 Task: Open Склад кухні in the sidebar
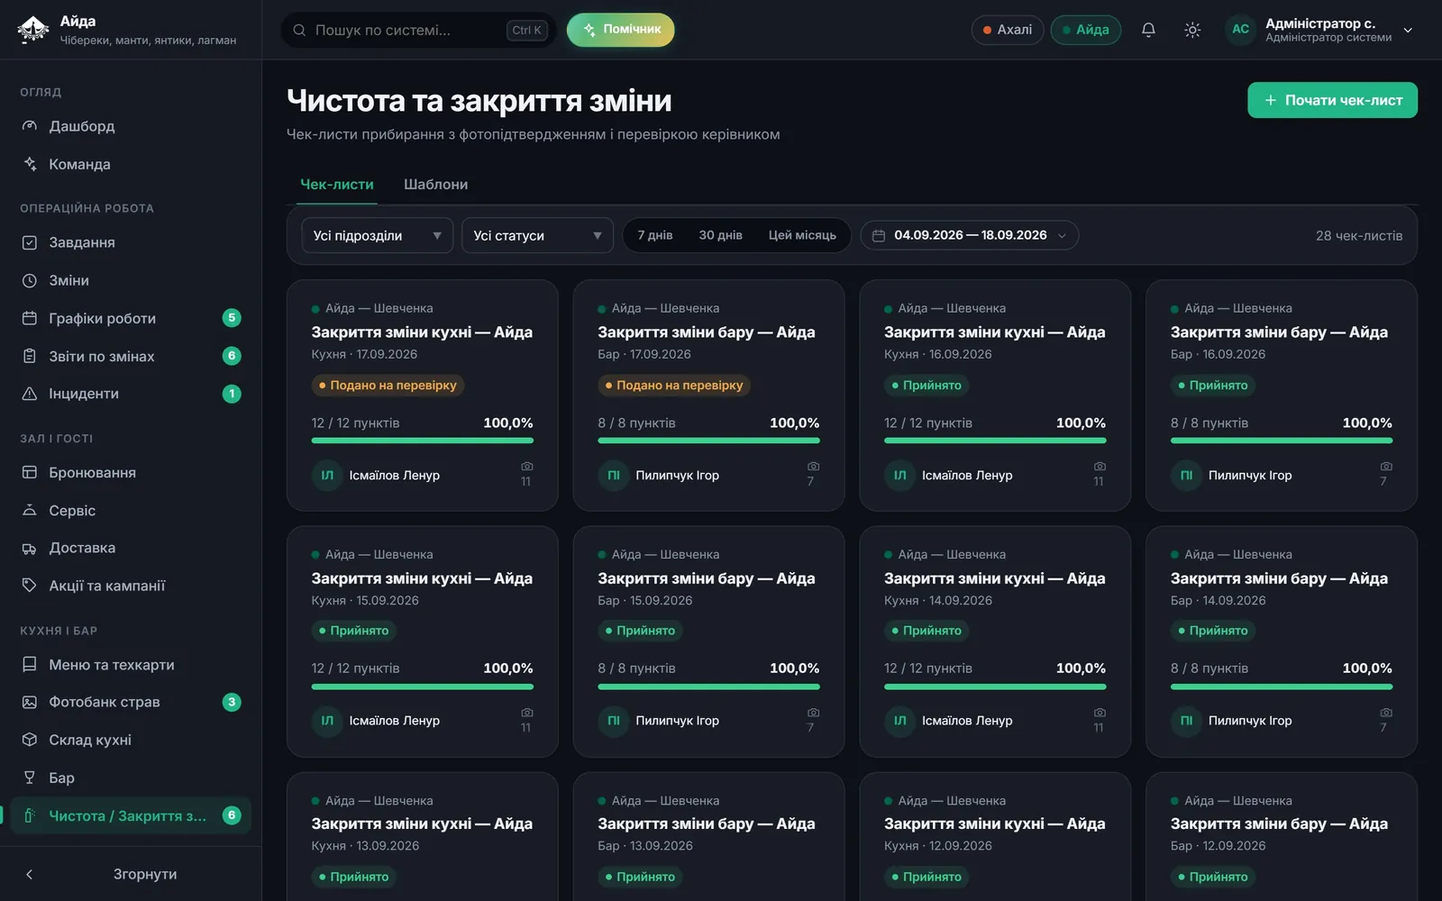132,740
